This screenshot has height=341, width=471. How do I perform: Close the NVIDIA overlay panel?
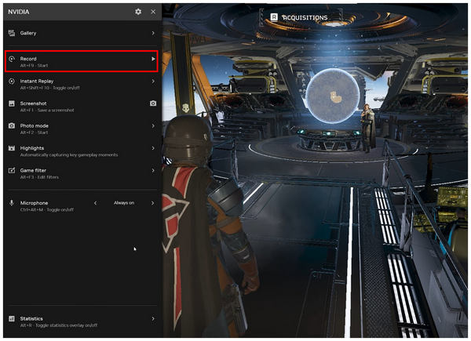[153, 12]
